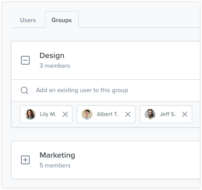The height and width of the screenshot is (190, 202).
Task: Click the 3 members count label
Action: (x=55, y=66)
